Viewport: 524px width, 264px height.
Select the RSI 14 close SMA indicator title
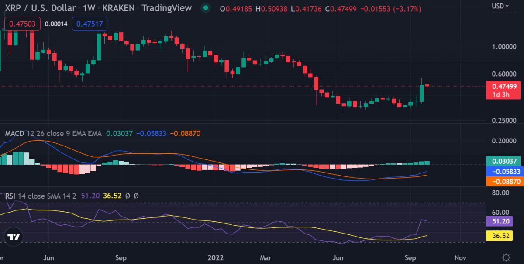[40, 196]
